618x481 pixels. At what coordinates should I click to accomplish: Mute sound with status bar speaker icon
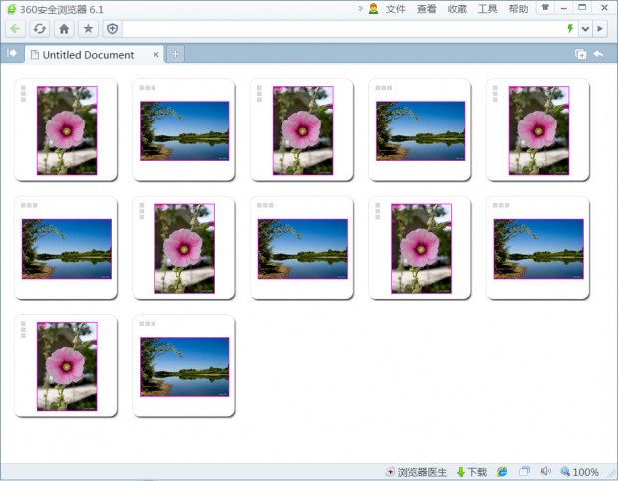[x=545, y=471]
